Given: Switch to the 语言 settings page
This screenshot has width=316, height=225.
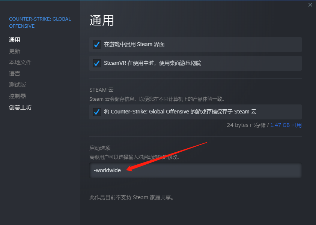Looking at the screenshot, I should 15,74.
